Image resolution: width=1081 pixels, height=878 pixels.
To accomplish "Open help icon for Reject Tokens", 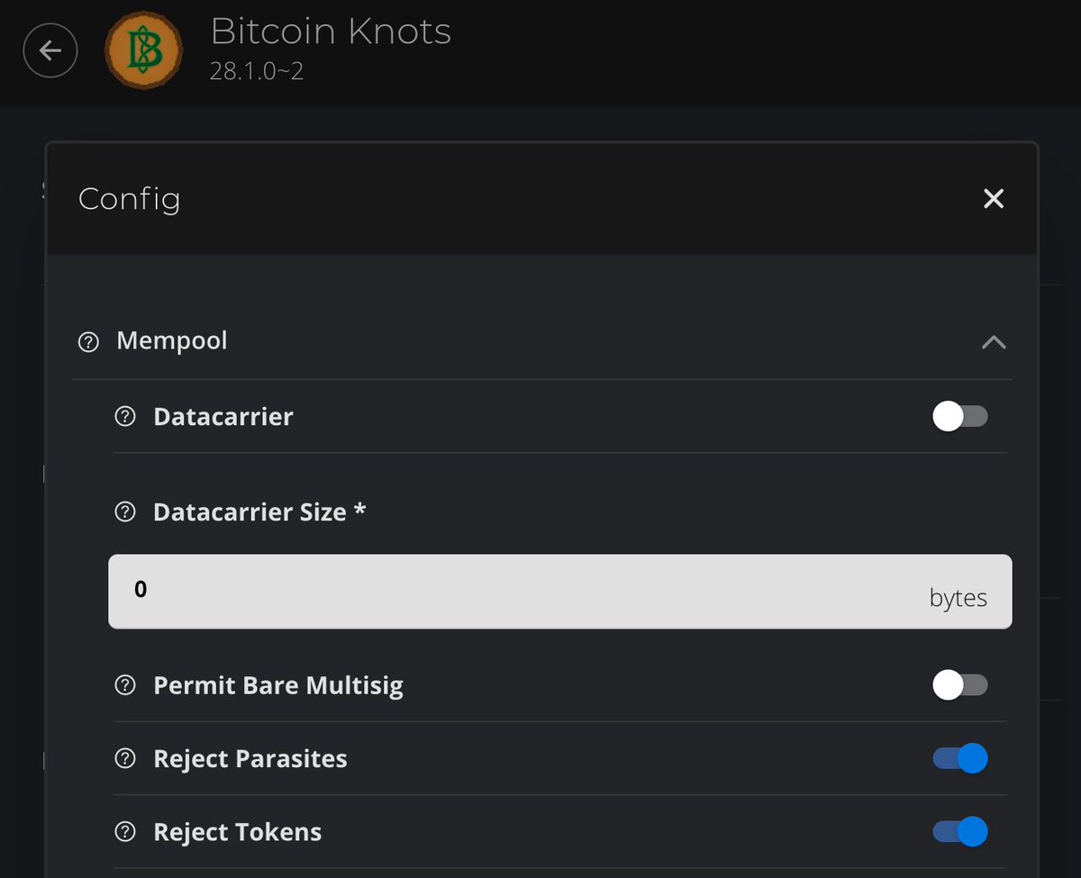I will pos(125,832).
